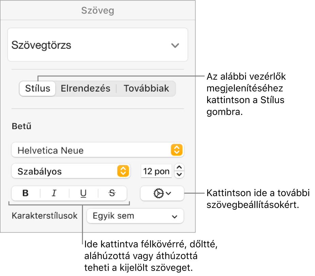This screenshot has height=276, width=315.
Task: Switch to the Stílus tab
Action: [37, 88]
